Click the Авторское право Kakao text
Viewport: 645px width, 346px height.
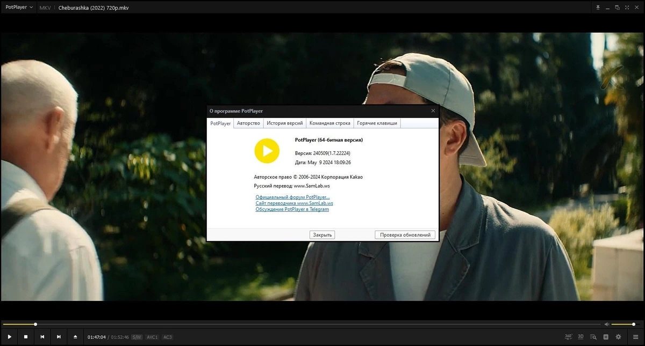point(309,177)
